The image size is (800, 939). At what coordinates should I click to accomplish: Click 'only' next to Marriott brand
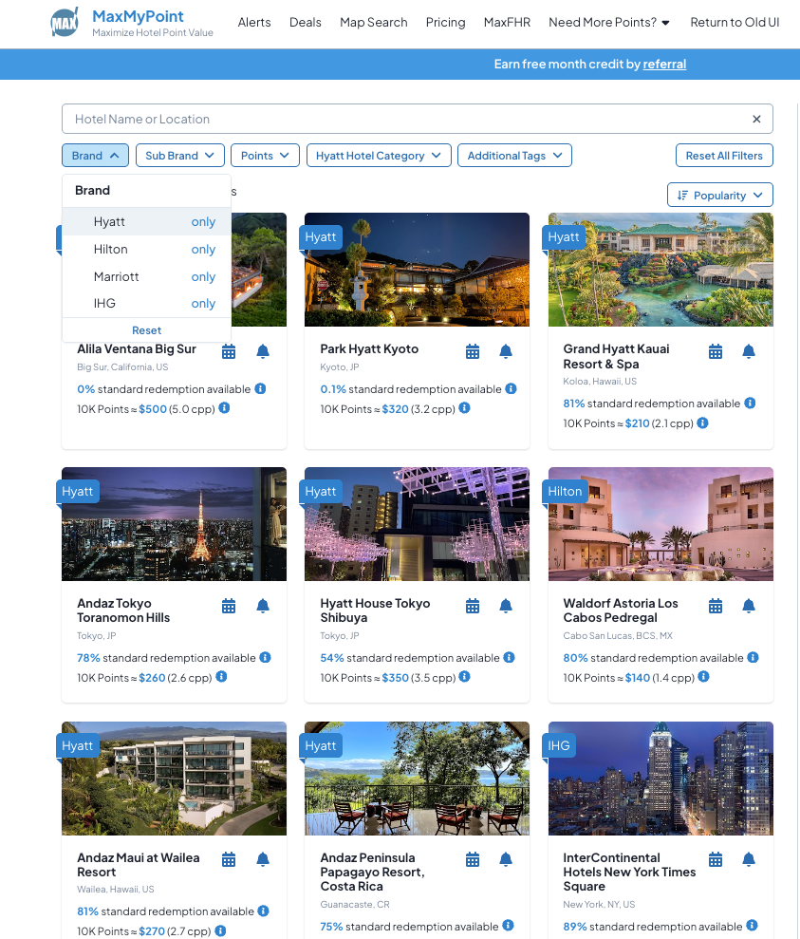click(203, 277)
